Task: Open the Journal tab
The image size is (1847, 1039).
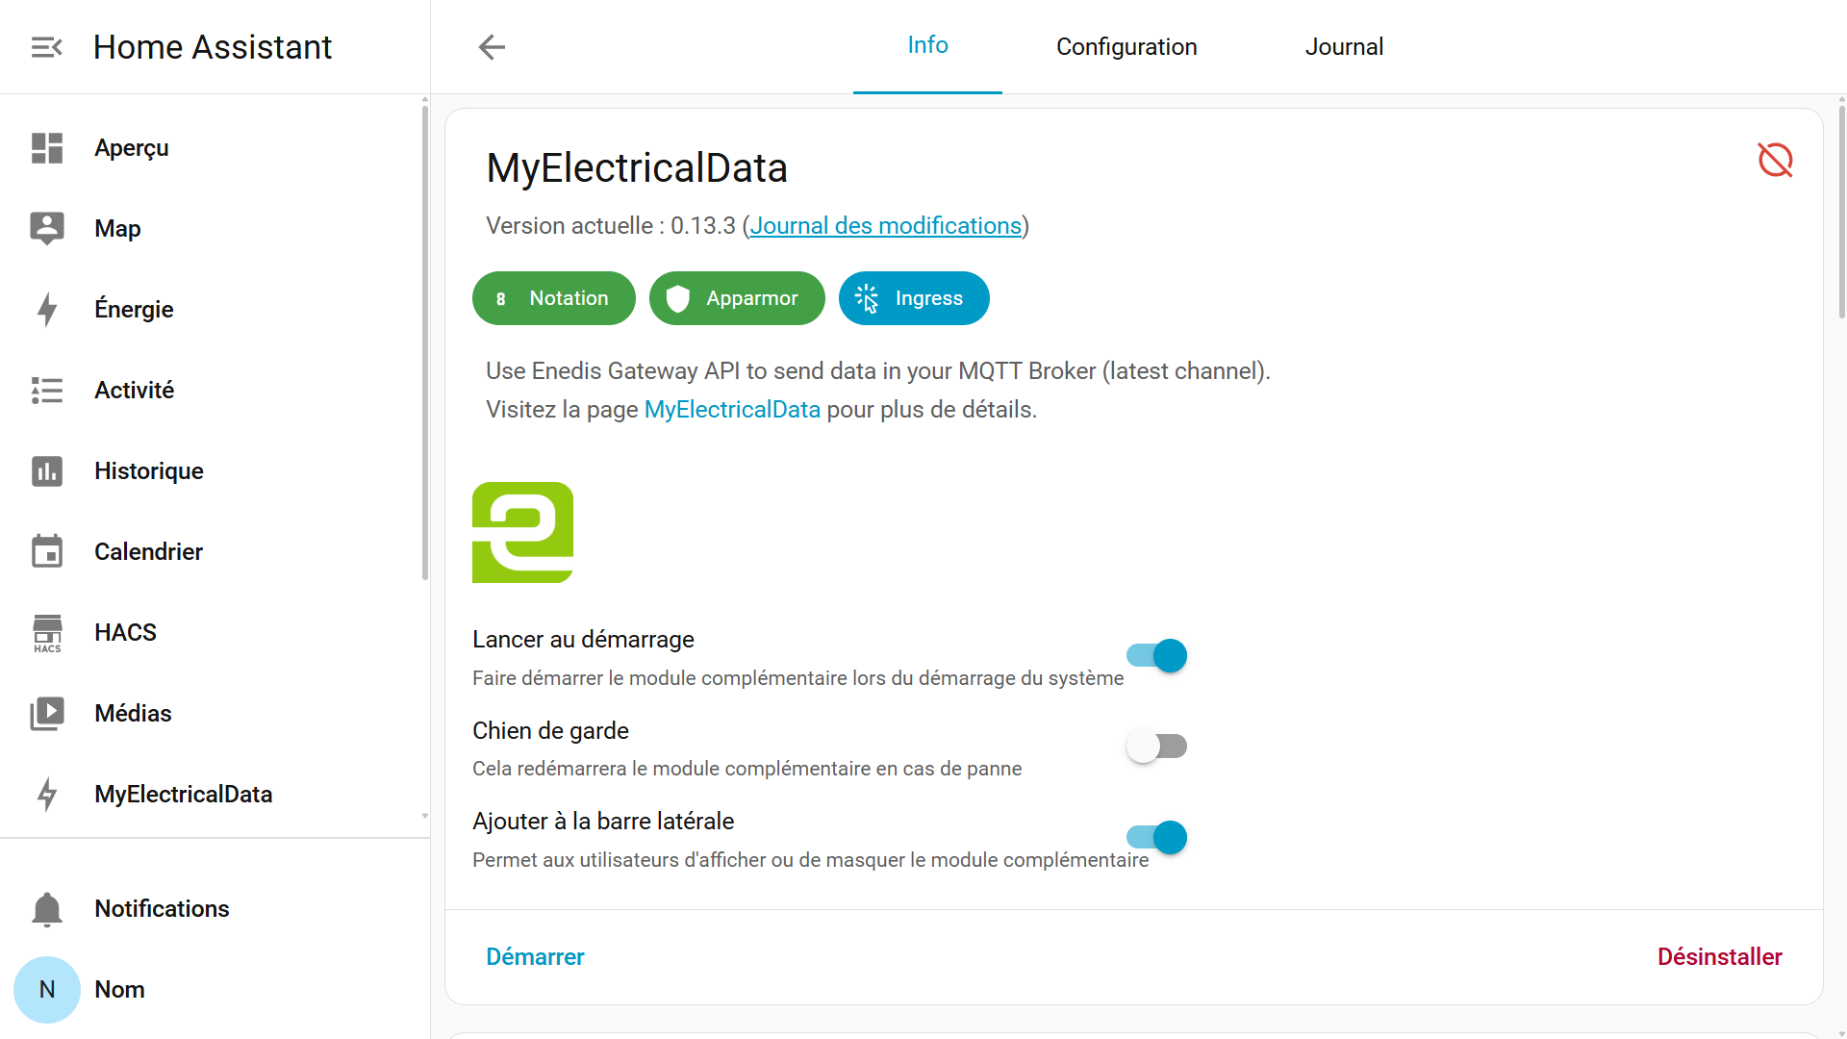Action: [x=1344, y=47]
